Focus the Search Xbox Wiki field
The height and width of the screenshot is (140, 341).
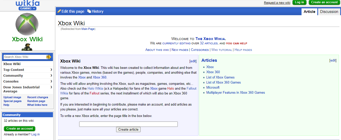click(25, 57)
